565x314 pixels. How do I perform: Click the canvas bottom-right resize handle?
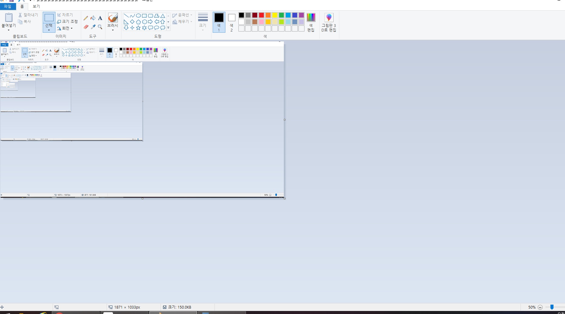(x=284, y=198)
